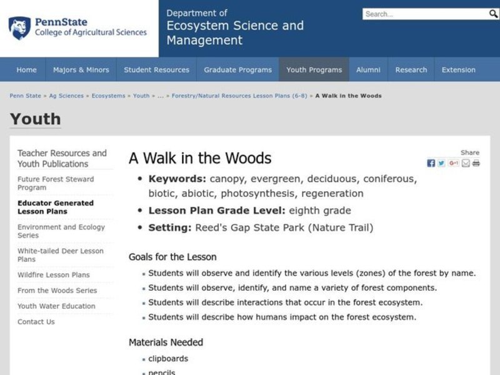500x375 pixels.
Task: Open Future Forest Steward Program
Action: pos(55,182)
